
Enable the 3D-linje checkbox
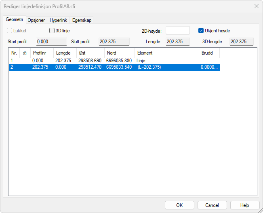pyautogui.click(x=52, y=30)
